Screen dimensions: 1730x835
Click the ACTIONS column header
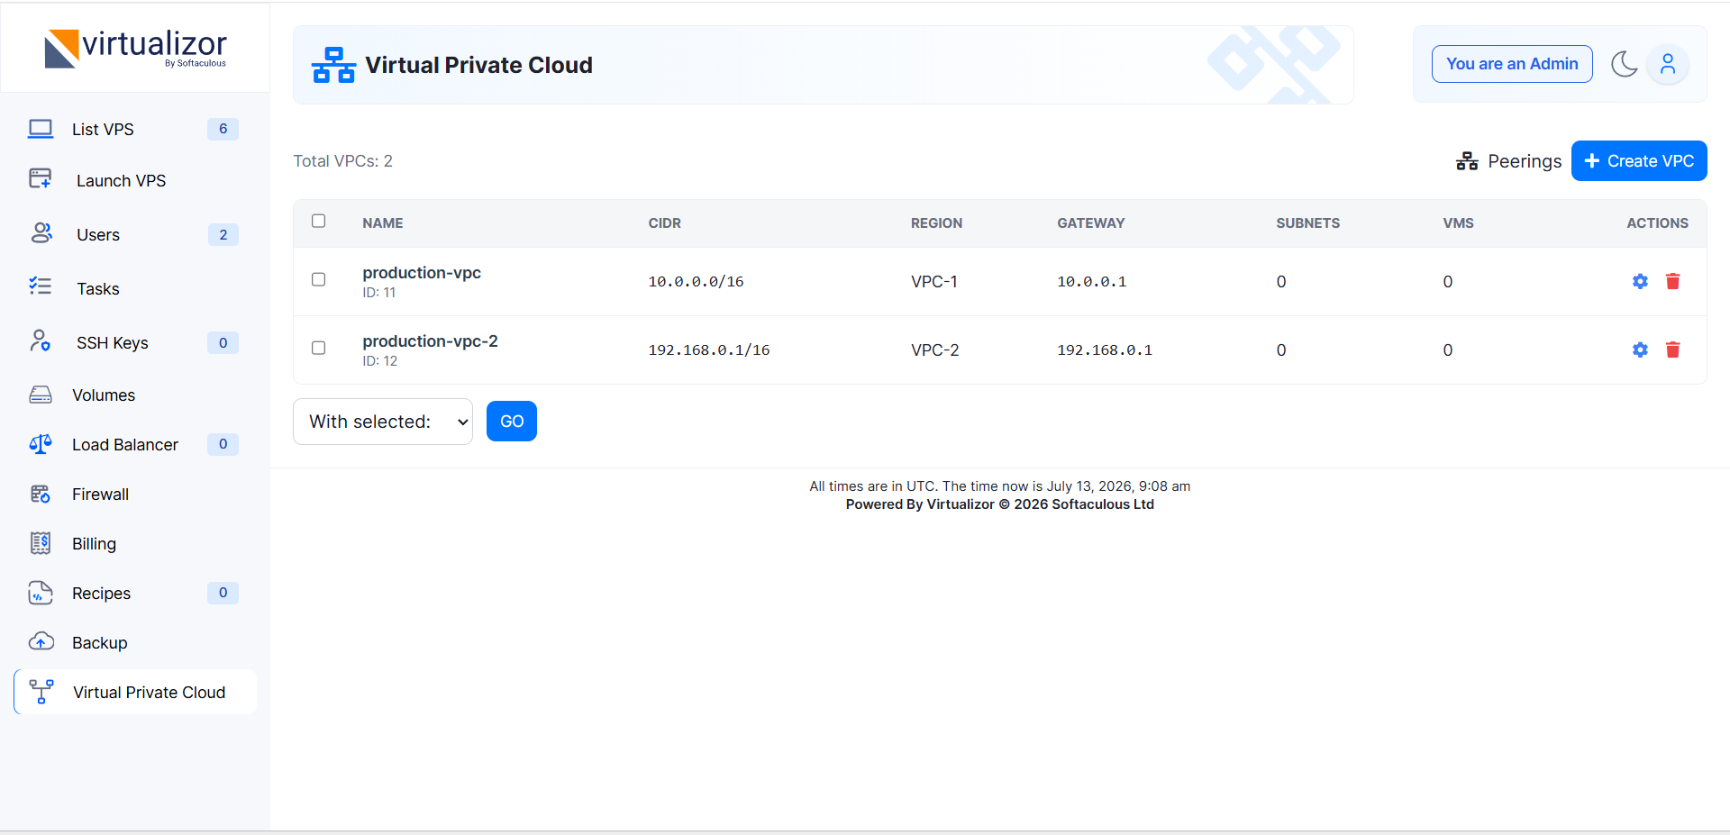click(1657, 222)
